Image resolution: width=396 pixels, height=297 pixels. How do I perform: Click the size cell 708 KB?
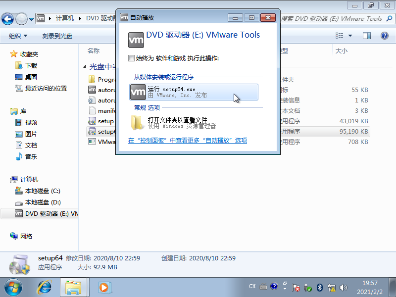coord(358,142)
